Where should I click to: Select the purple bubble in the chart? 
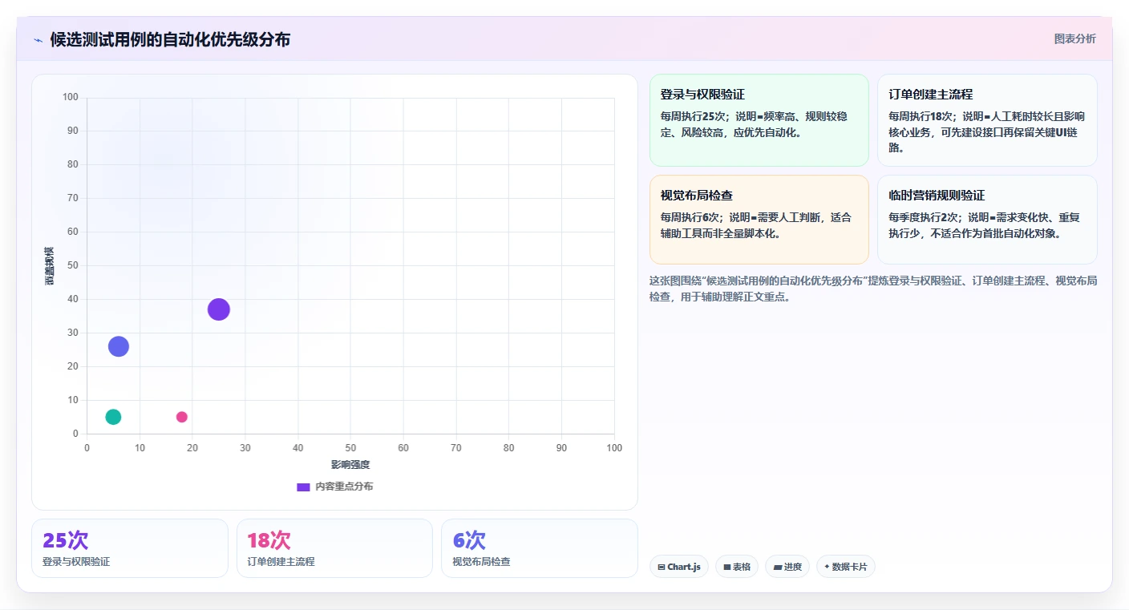(219, 309)
